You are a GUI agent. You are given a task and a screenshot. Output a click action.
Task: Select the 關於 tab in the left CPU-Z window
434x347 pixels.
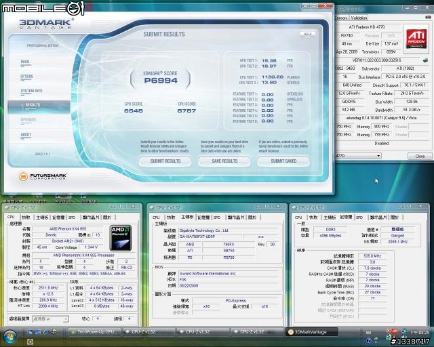(107, 218)
